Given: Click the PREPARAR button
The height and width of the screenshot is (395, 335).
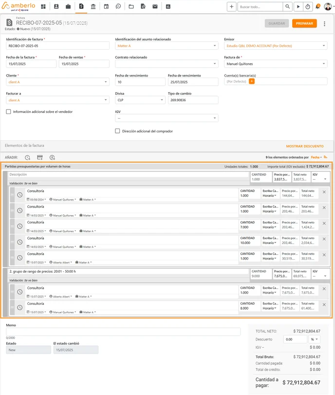Looking at the screenshot, I should tap(304, 23).
